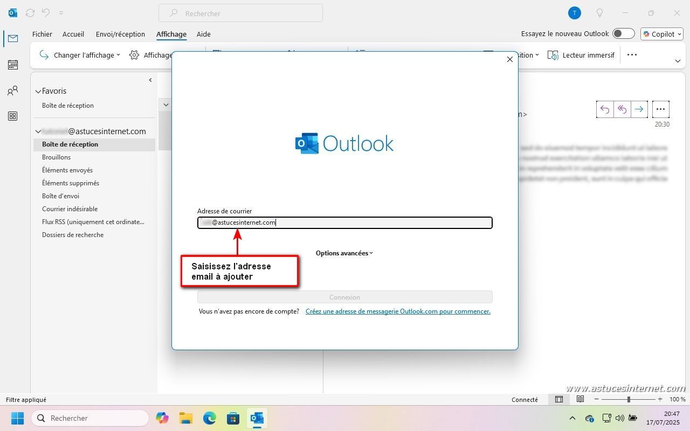Viewport: 690px width, 431px height.
Task: Close the Outlook add account dialog
Action: (x=510, y=59)
